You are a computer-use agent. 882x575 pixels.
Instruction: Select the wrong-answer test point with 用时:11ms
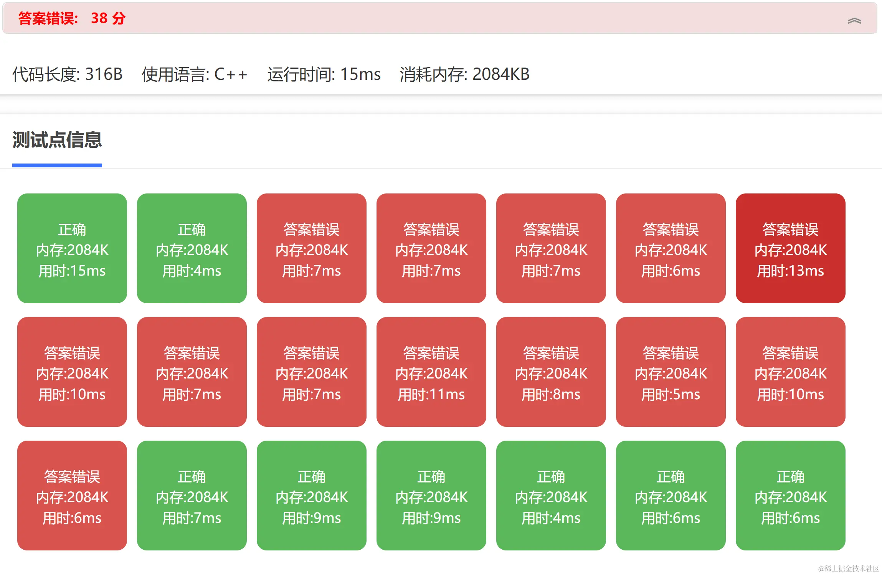point(431,372)
